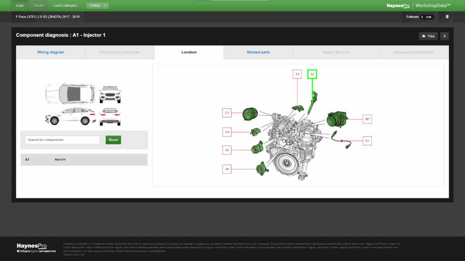The width and height of the screenshot is (465, 261).
Task: Switch to the Wiring diagram tab
Action: pos(51,52)
